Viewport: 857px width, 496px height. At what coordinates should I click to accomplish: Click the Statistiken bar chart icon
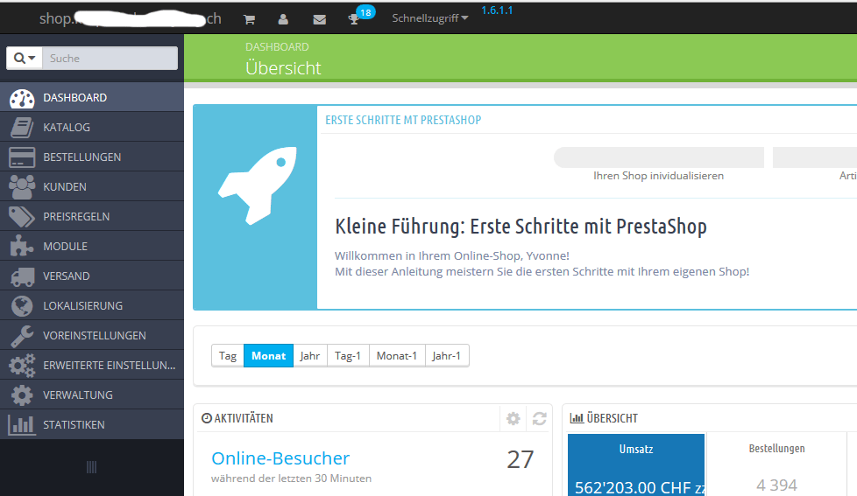[22, 425]
